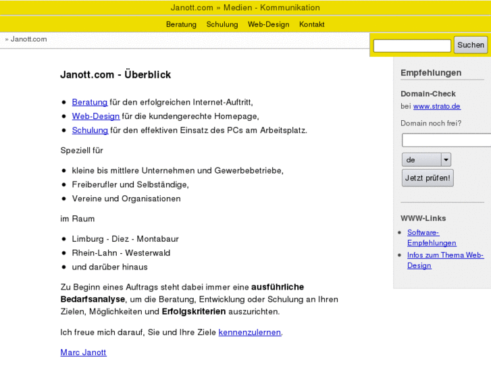The height and width of the screenshot is (368, 491).
Task: Focus the search text field
Action: [412, 46]
